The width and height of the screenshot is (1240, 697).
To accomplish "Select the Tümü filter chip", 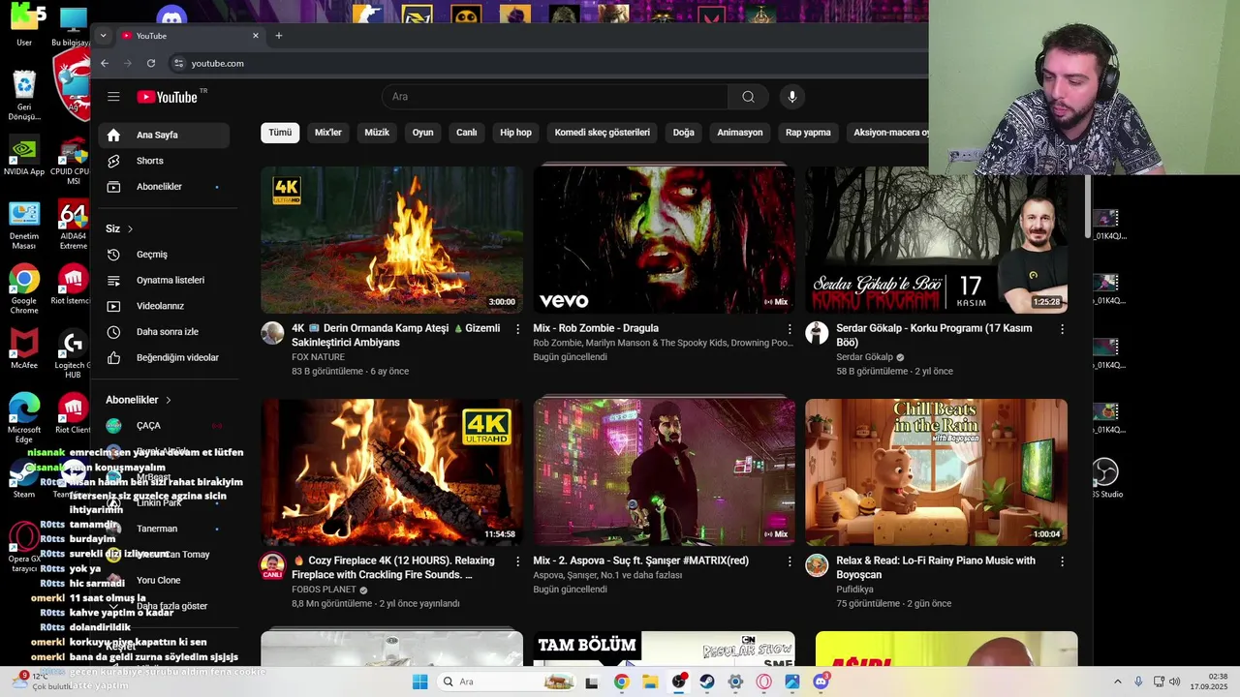I will 280,133.
